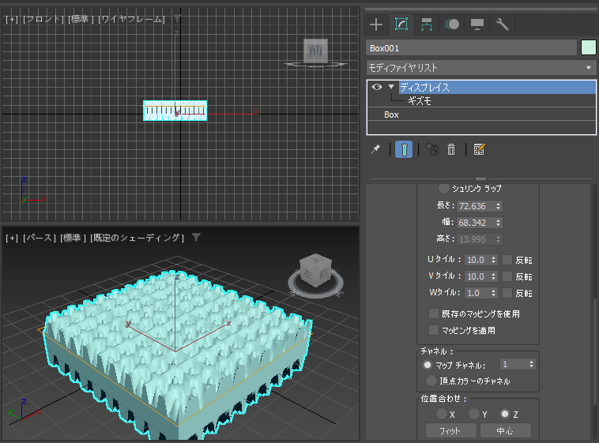The height and width of the screenshot is (443, 599).
Task: Select the マップ チャネル radio button
Action: point(427,365)
